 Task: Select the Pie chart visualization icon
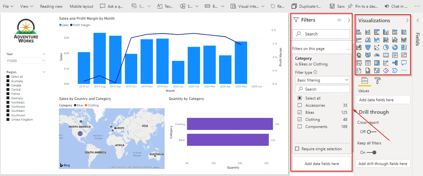tap(386, 47)
